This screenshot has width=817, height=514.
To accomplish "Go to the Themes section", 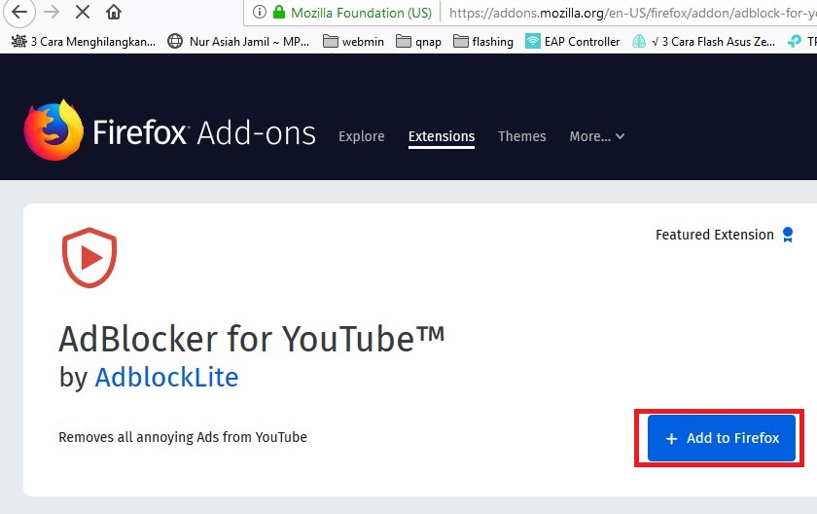I will [x=521, y=136].
